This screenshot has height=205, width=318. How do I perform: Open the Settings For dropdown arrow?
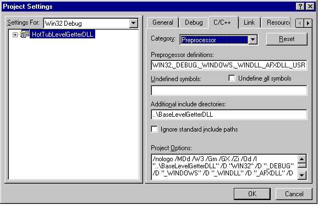[134, 23]
